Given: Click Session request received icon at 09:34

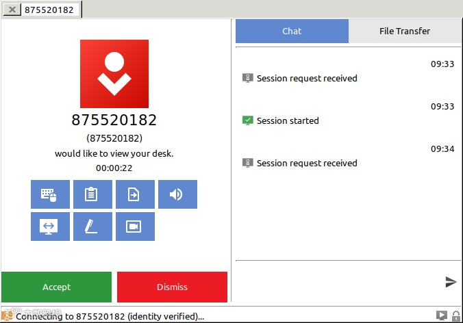Looking at the screenshot, I should [248, 163].
